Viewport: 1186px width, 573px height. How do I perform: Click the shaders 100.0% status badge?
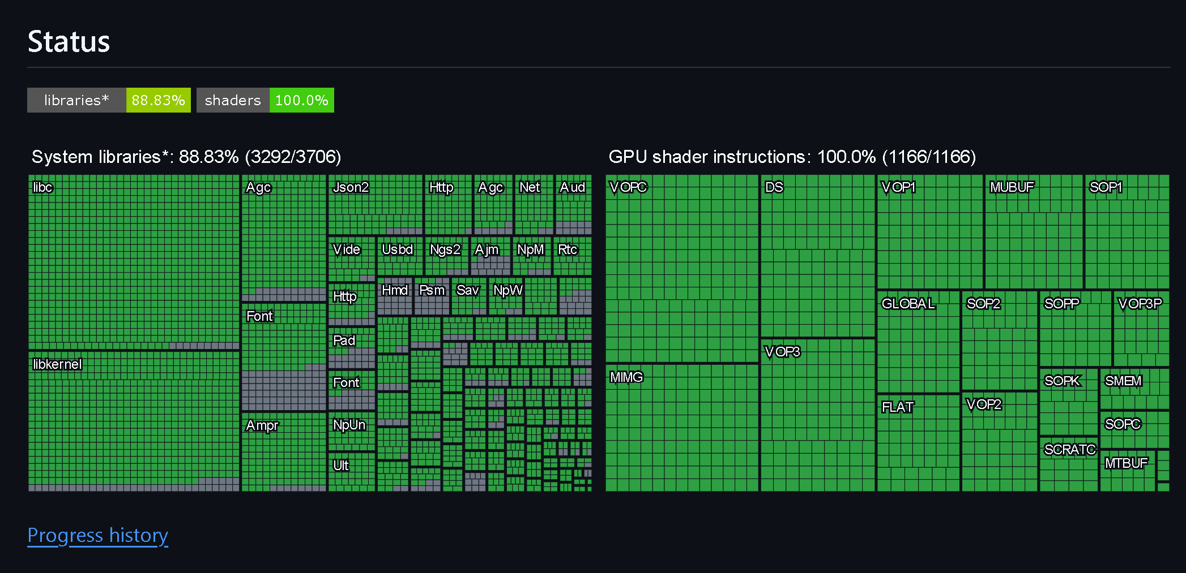click(x=265, y=100)
